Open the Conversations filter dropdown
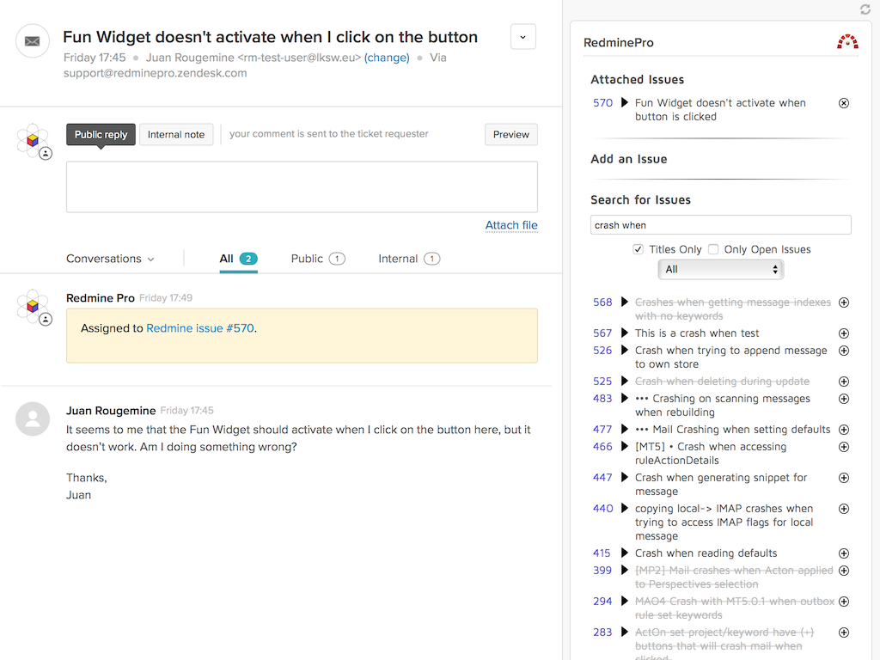 click(x=108, y=258)
